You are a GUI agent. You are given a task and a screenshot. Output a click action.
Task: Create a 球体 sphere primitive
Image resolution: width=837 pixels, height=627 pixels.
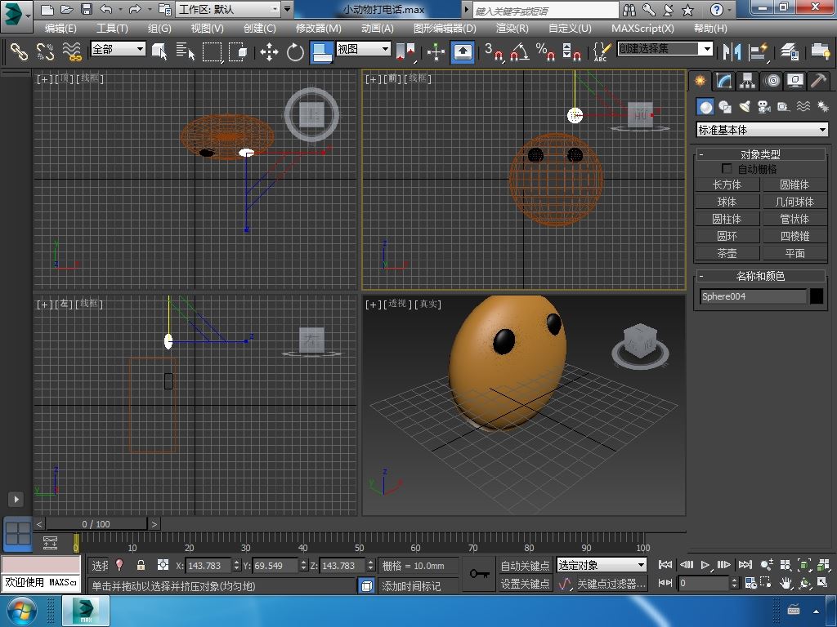(x=727, y=202)
